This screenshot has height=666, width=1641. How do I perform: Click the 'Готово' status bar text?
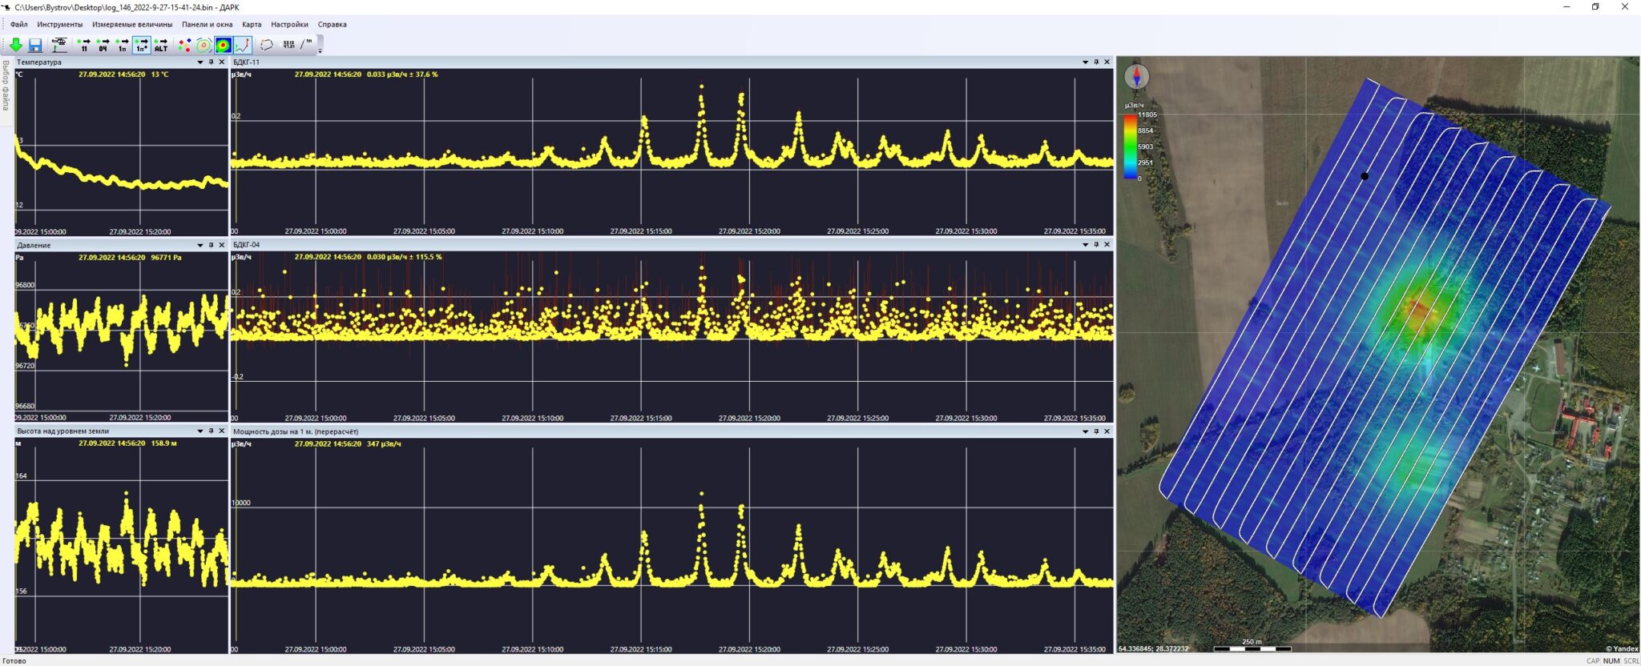pos(14,660)
